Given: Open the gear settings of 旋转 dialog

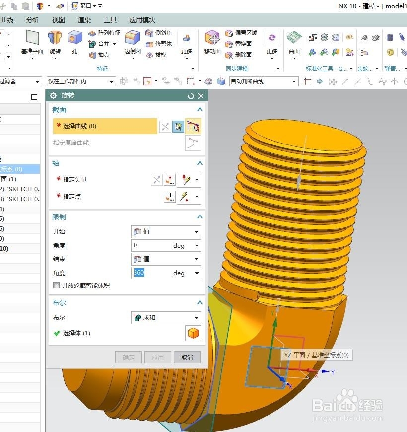Looking at the screenshot, I should 53,96.
